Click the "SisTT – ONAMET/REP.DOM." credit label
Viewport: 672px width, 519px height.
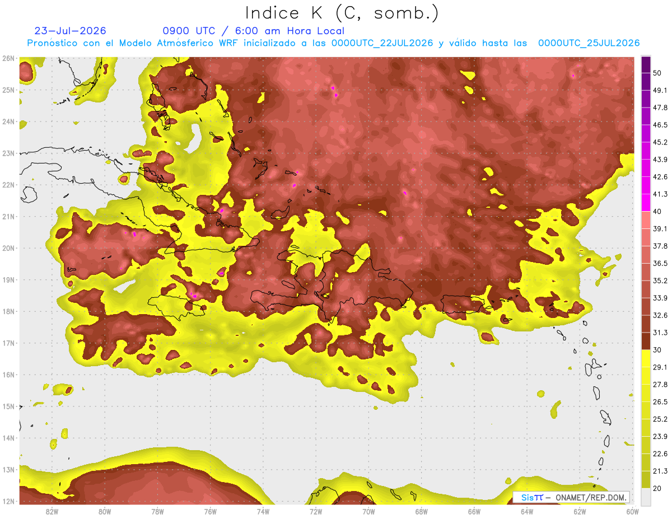(572, 497)
